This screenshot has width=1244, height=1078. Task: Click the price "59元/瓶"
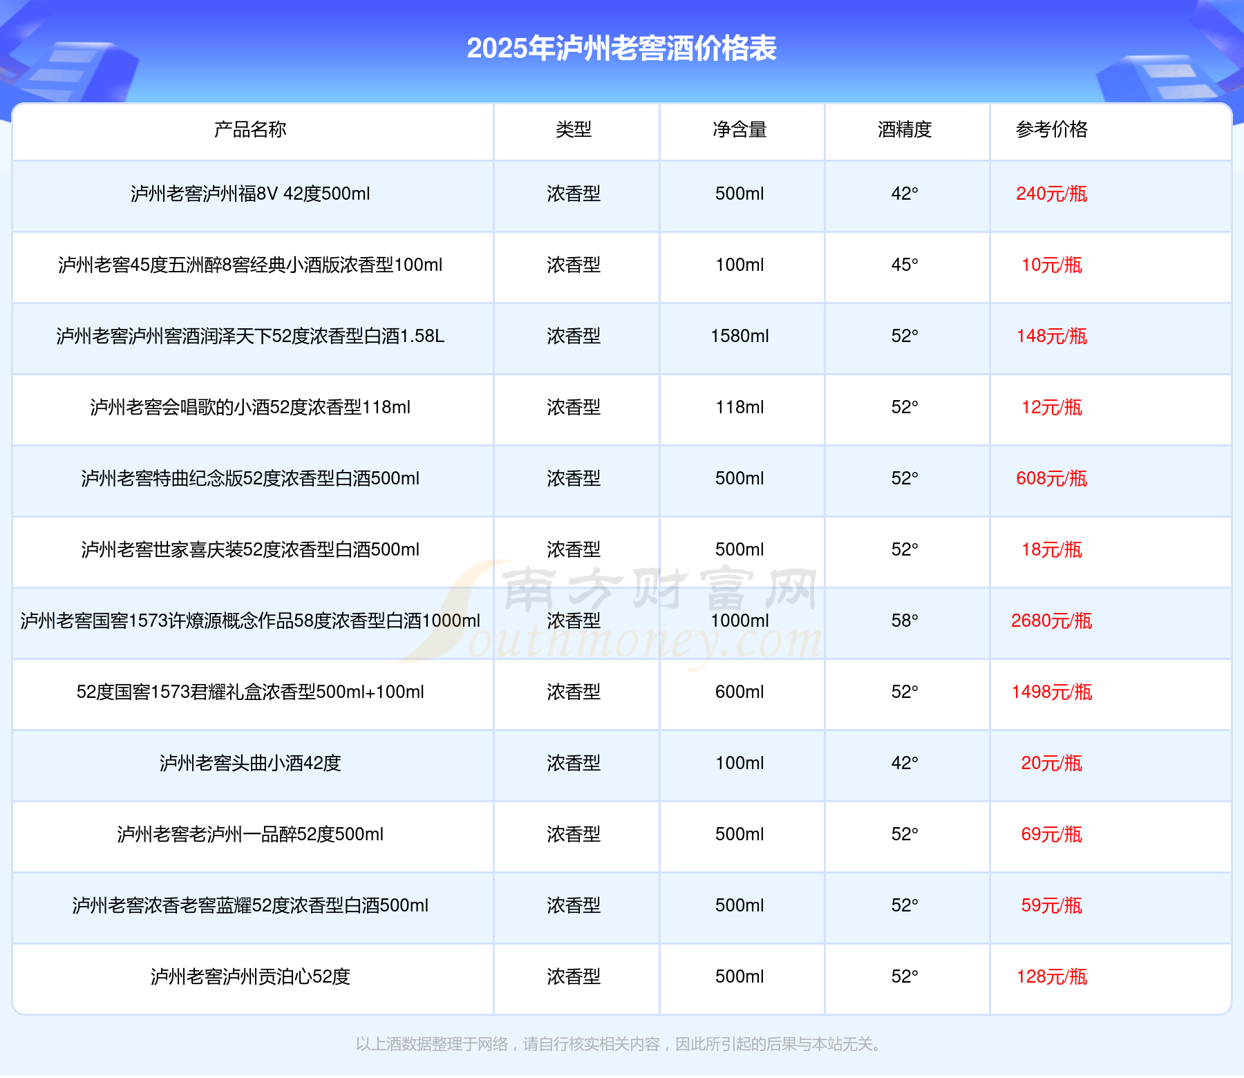click(x=1052, y=905)
